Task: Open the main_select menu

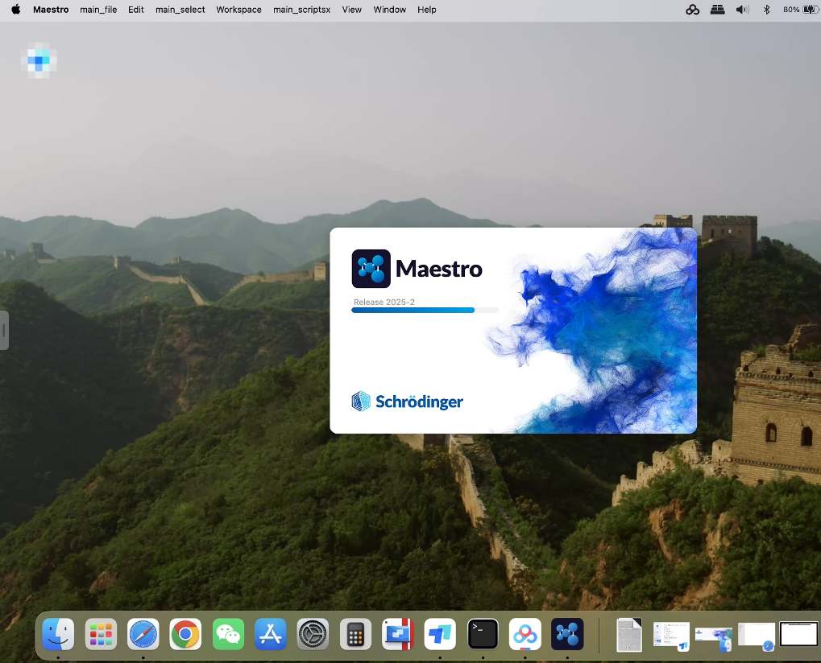Action: [x=180, y=10]
